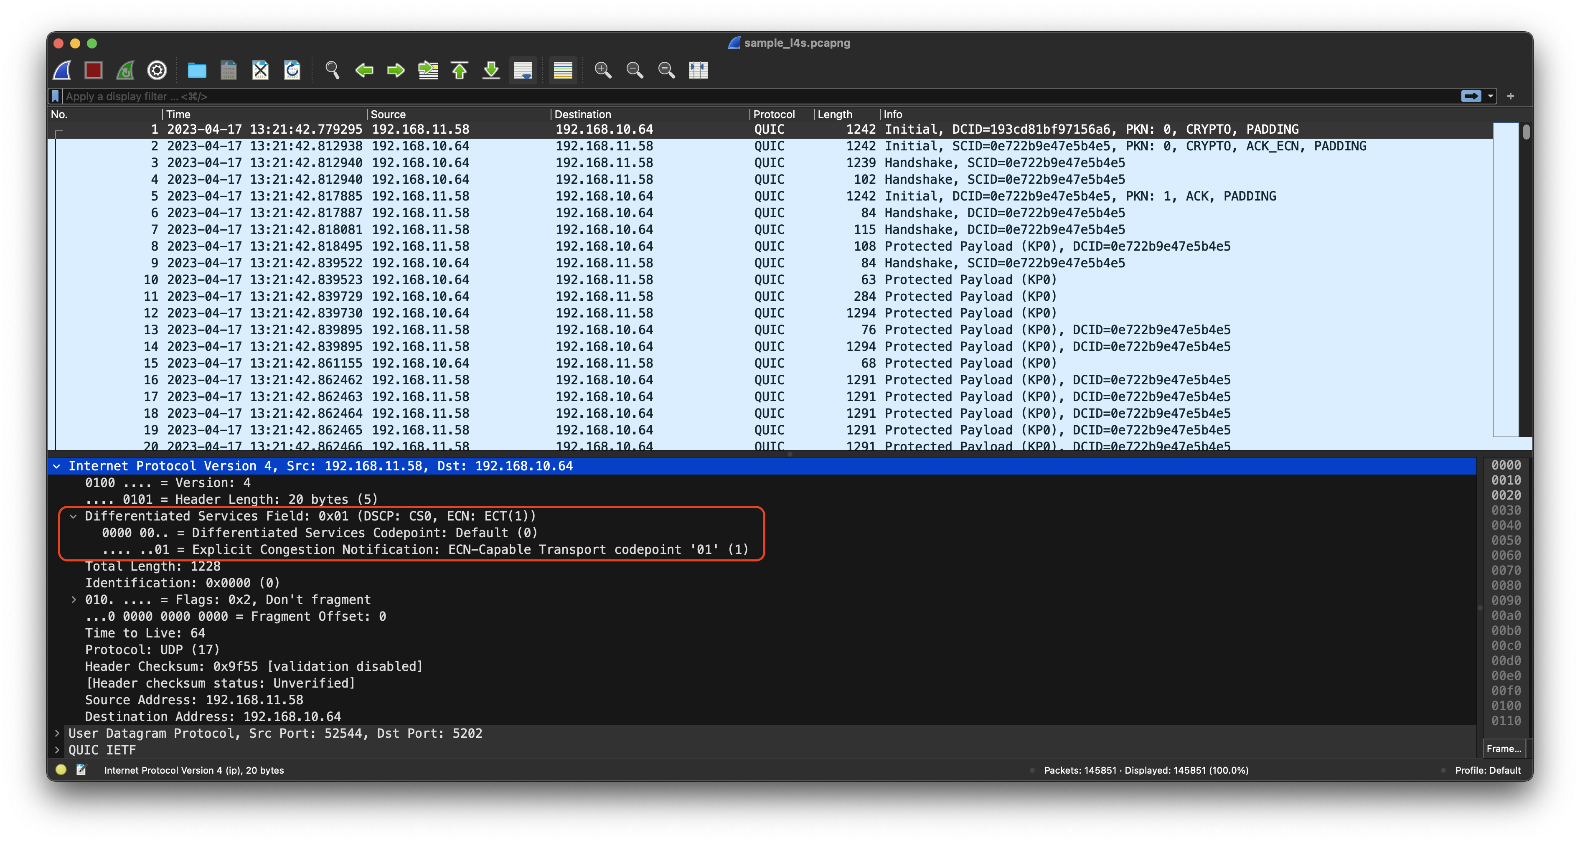Expand the User Datagram Protocol section
Viewport: 1580px width, 843px height.
[x=57, y=733]
